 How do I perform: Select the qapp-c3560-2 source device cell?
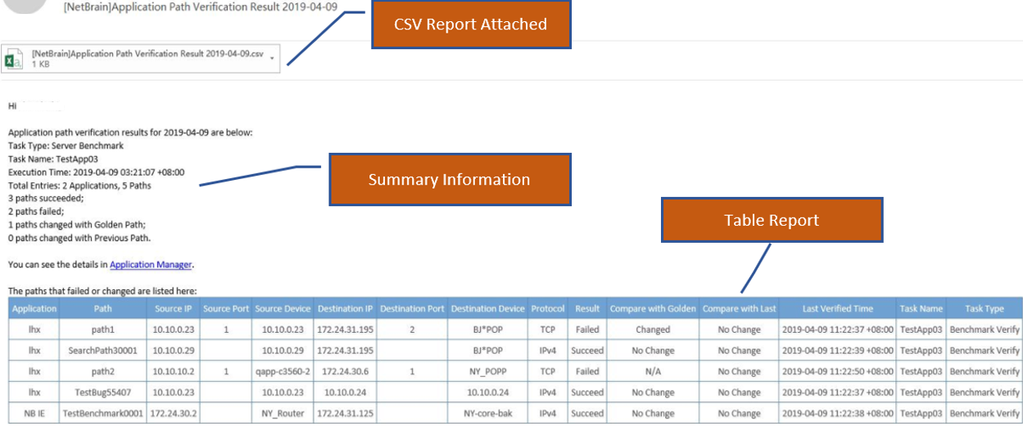[283, 371]
